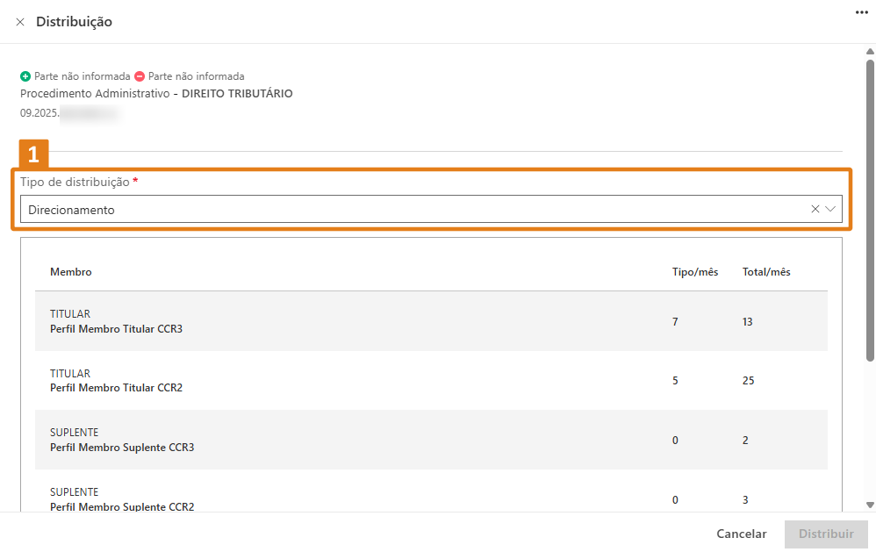
Task: Open the three-dots more options menu
Action: pos(861,11)
